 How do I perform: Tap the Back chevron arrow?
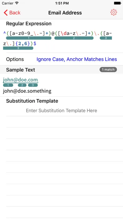pos(6,13)
